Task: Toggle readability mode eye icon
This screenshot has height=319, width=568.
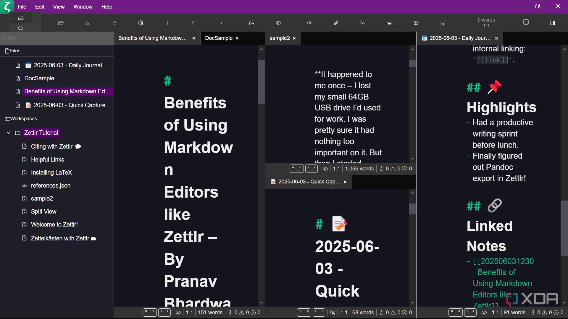Action: pos(278,23)
